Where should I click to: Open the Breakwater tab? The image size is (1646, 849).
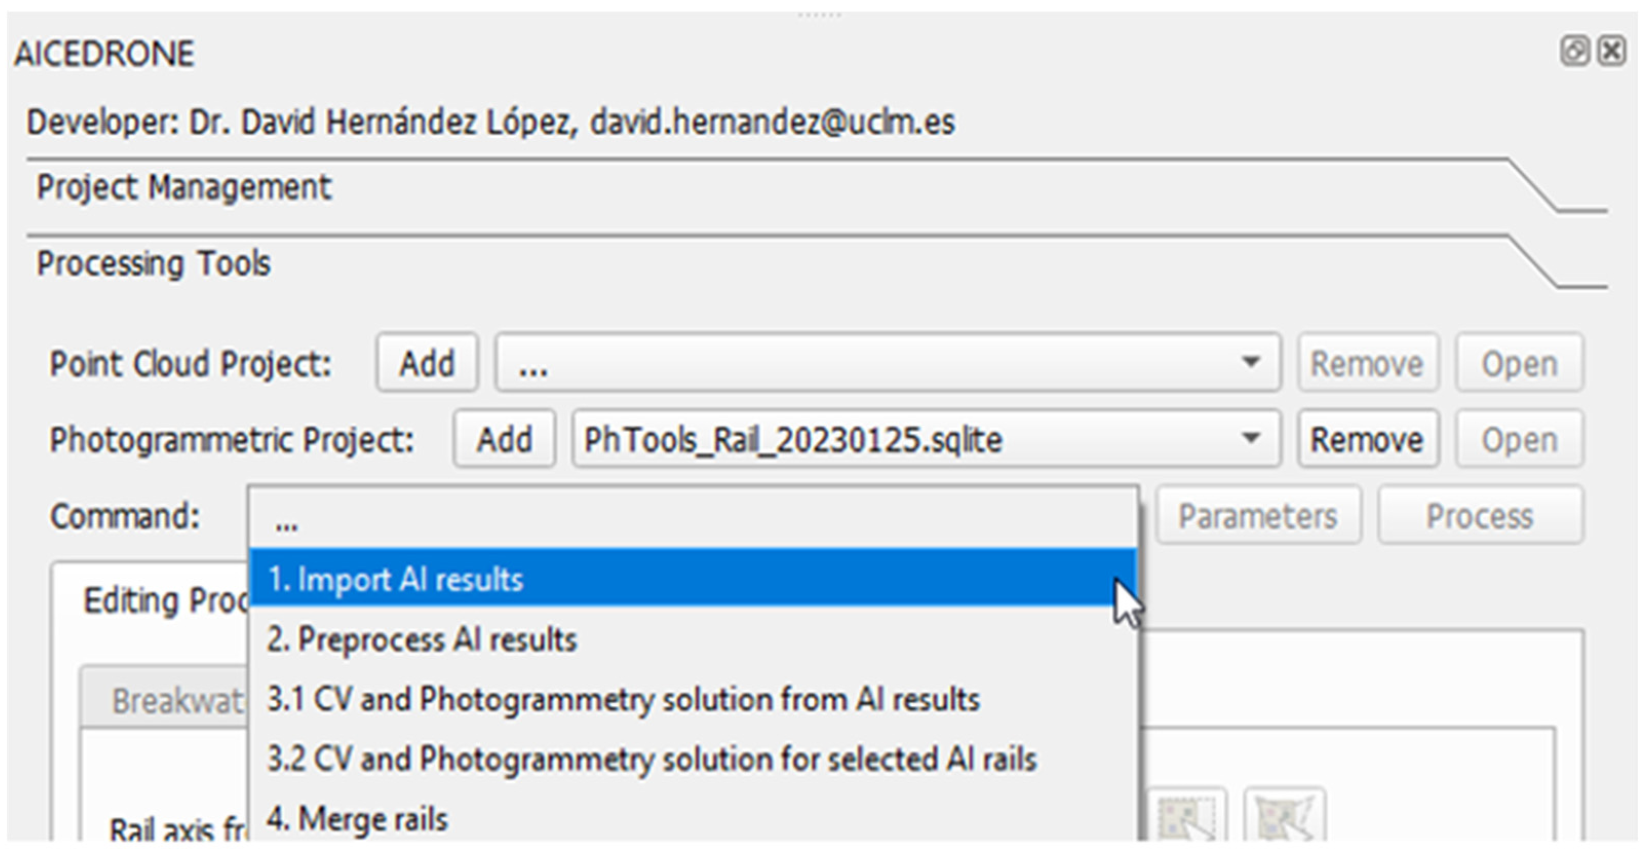tap(178, 701)
